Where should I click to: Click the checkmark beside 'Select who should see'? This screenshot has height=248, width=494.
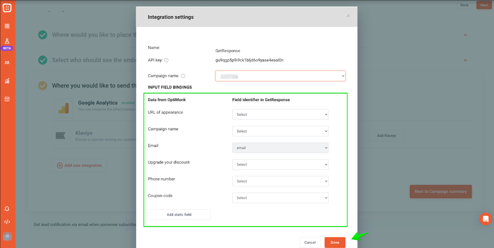click(43, 60)
